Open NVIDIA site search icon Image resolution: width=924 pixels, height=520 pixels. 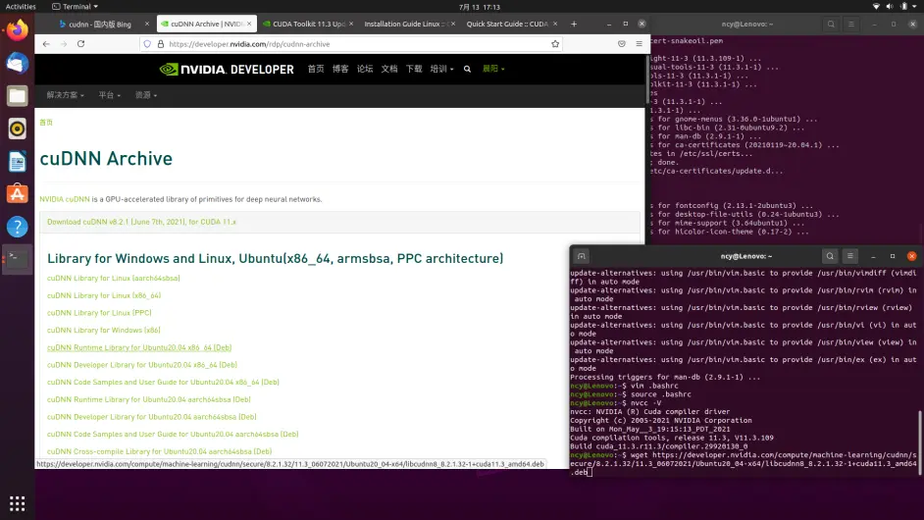(467, 69)
